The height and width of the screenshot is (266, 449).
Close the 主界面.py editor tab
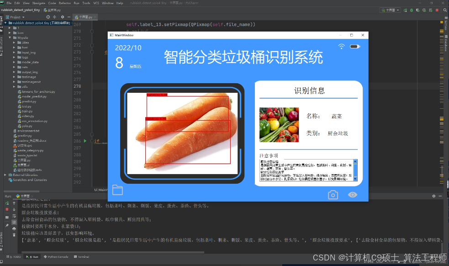95,17
